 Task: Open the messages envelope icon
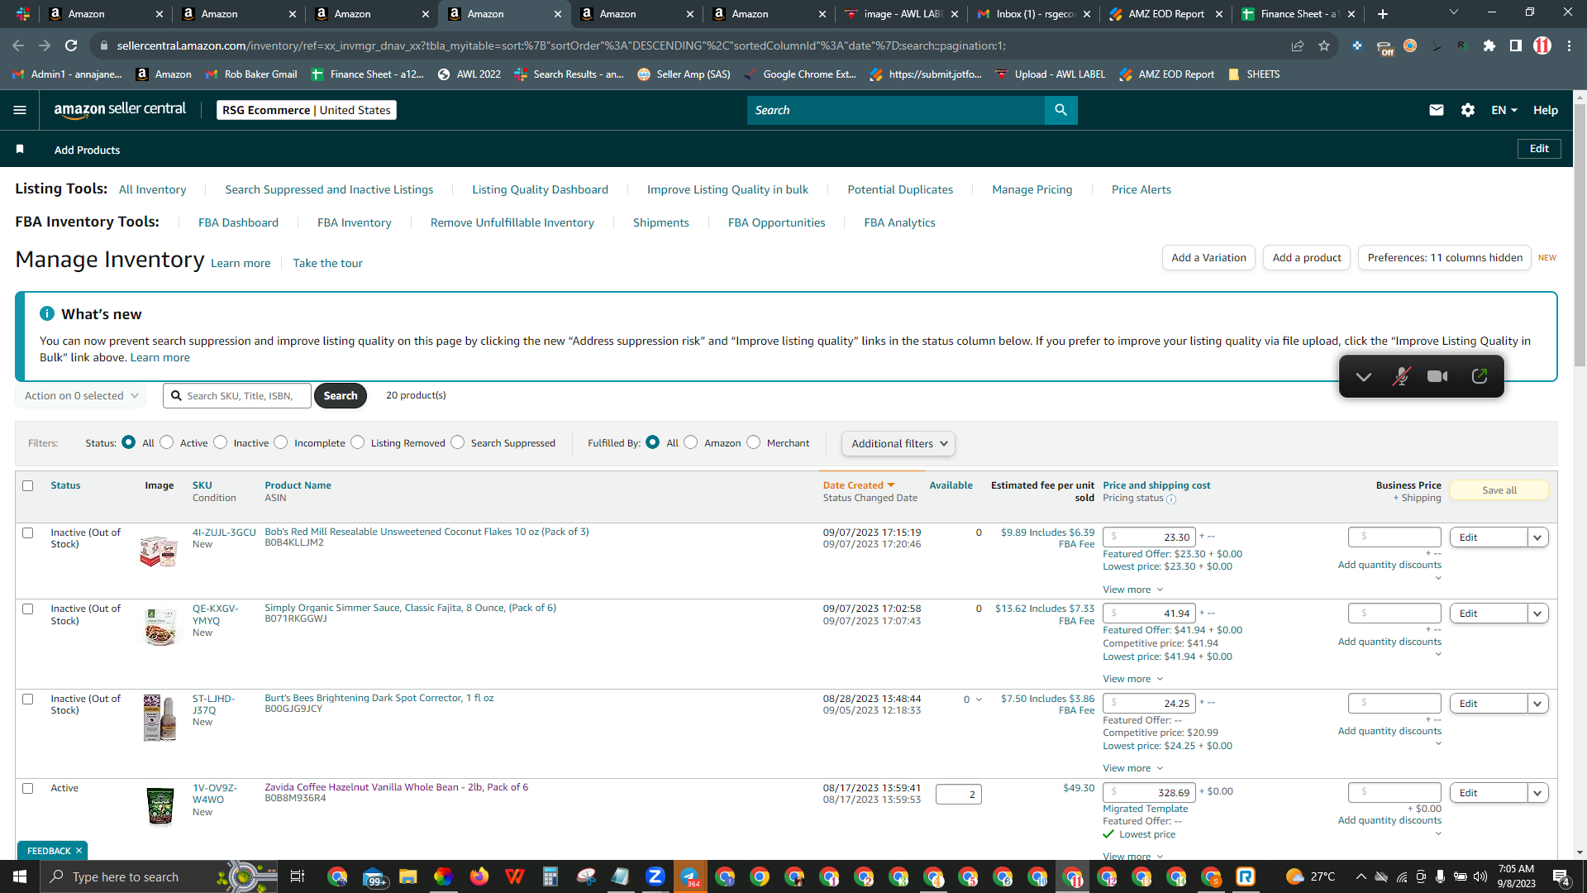(1437, 110)
